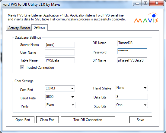166x133 pixels.
Task: Open the Stop Bits dropdown
Action: pyautogui.click(x=132, y=105)
